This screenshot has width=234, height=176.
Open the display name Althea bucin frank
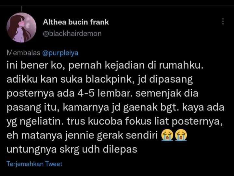pyautogui.click(x=76, y=22)
